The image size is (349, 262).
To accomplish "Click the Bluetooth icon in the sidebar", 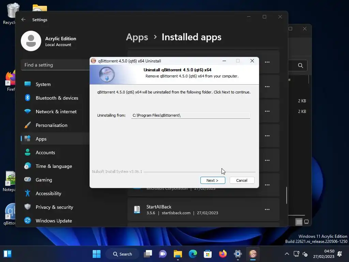I will coord(28,98).
